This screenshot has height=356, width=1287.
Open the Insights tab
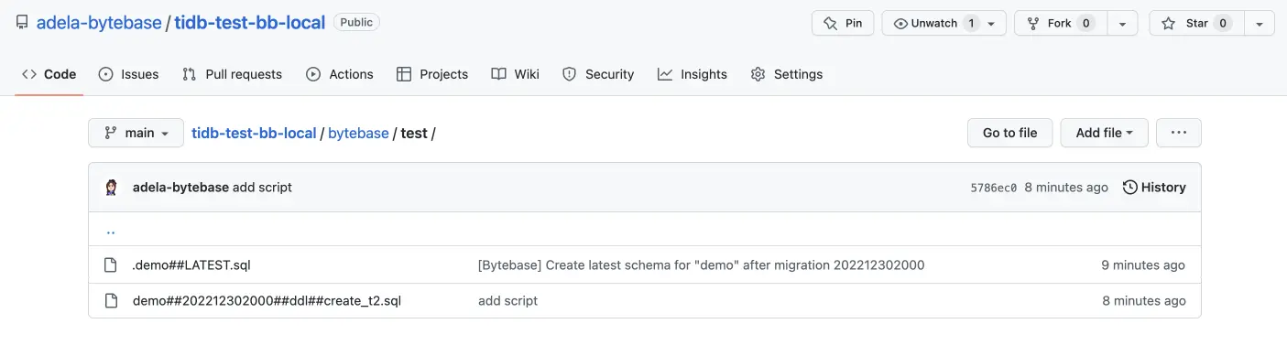click(x=693, y=74)
